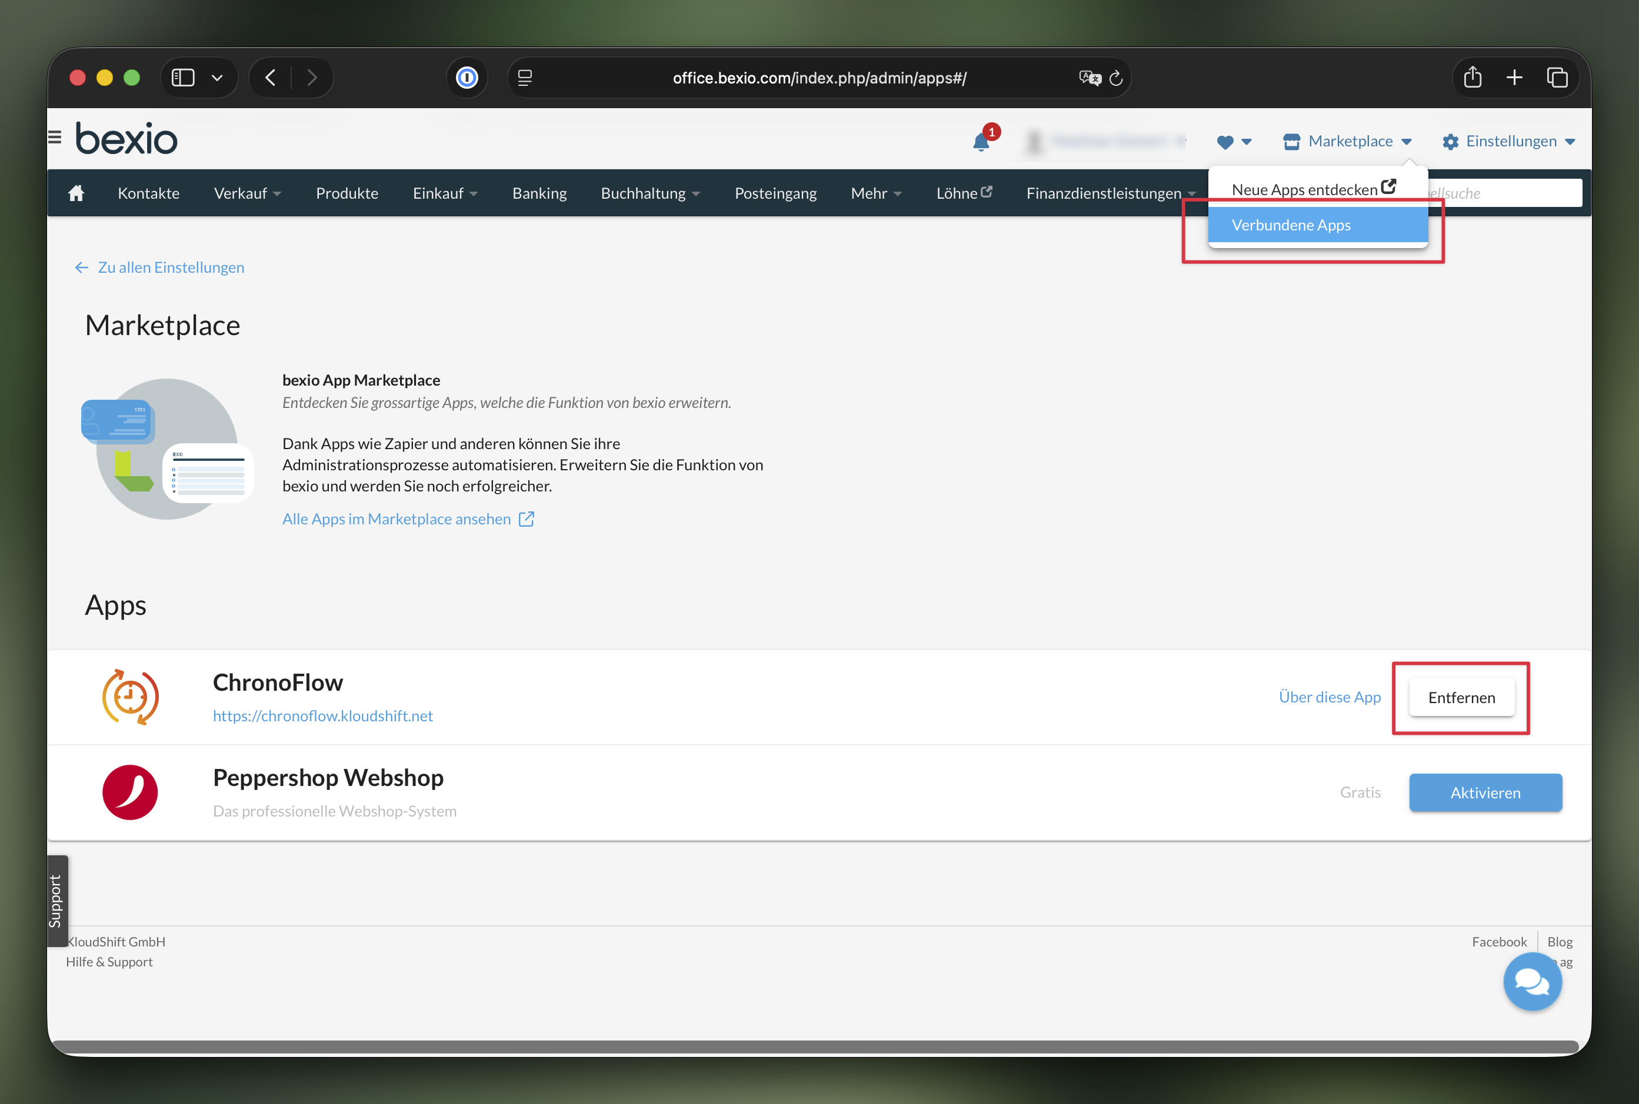Click the 1Password extension icon in browser toolbar
This screenshot has height=1104, width=1639.
click(467, 78)
